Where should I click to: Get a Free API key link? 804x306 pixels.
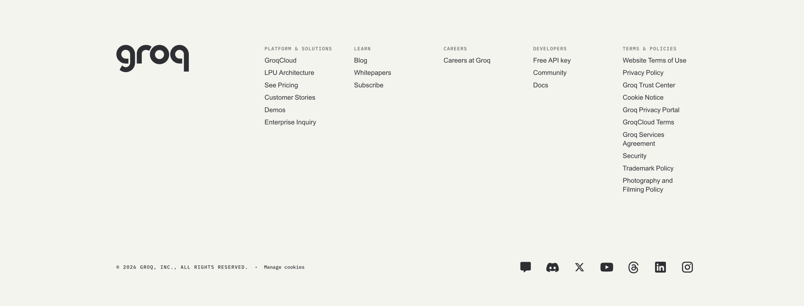[x=552, y=60]
